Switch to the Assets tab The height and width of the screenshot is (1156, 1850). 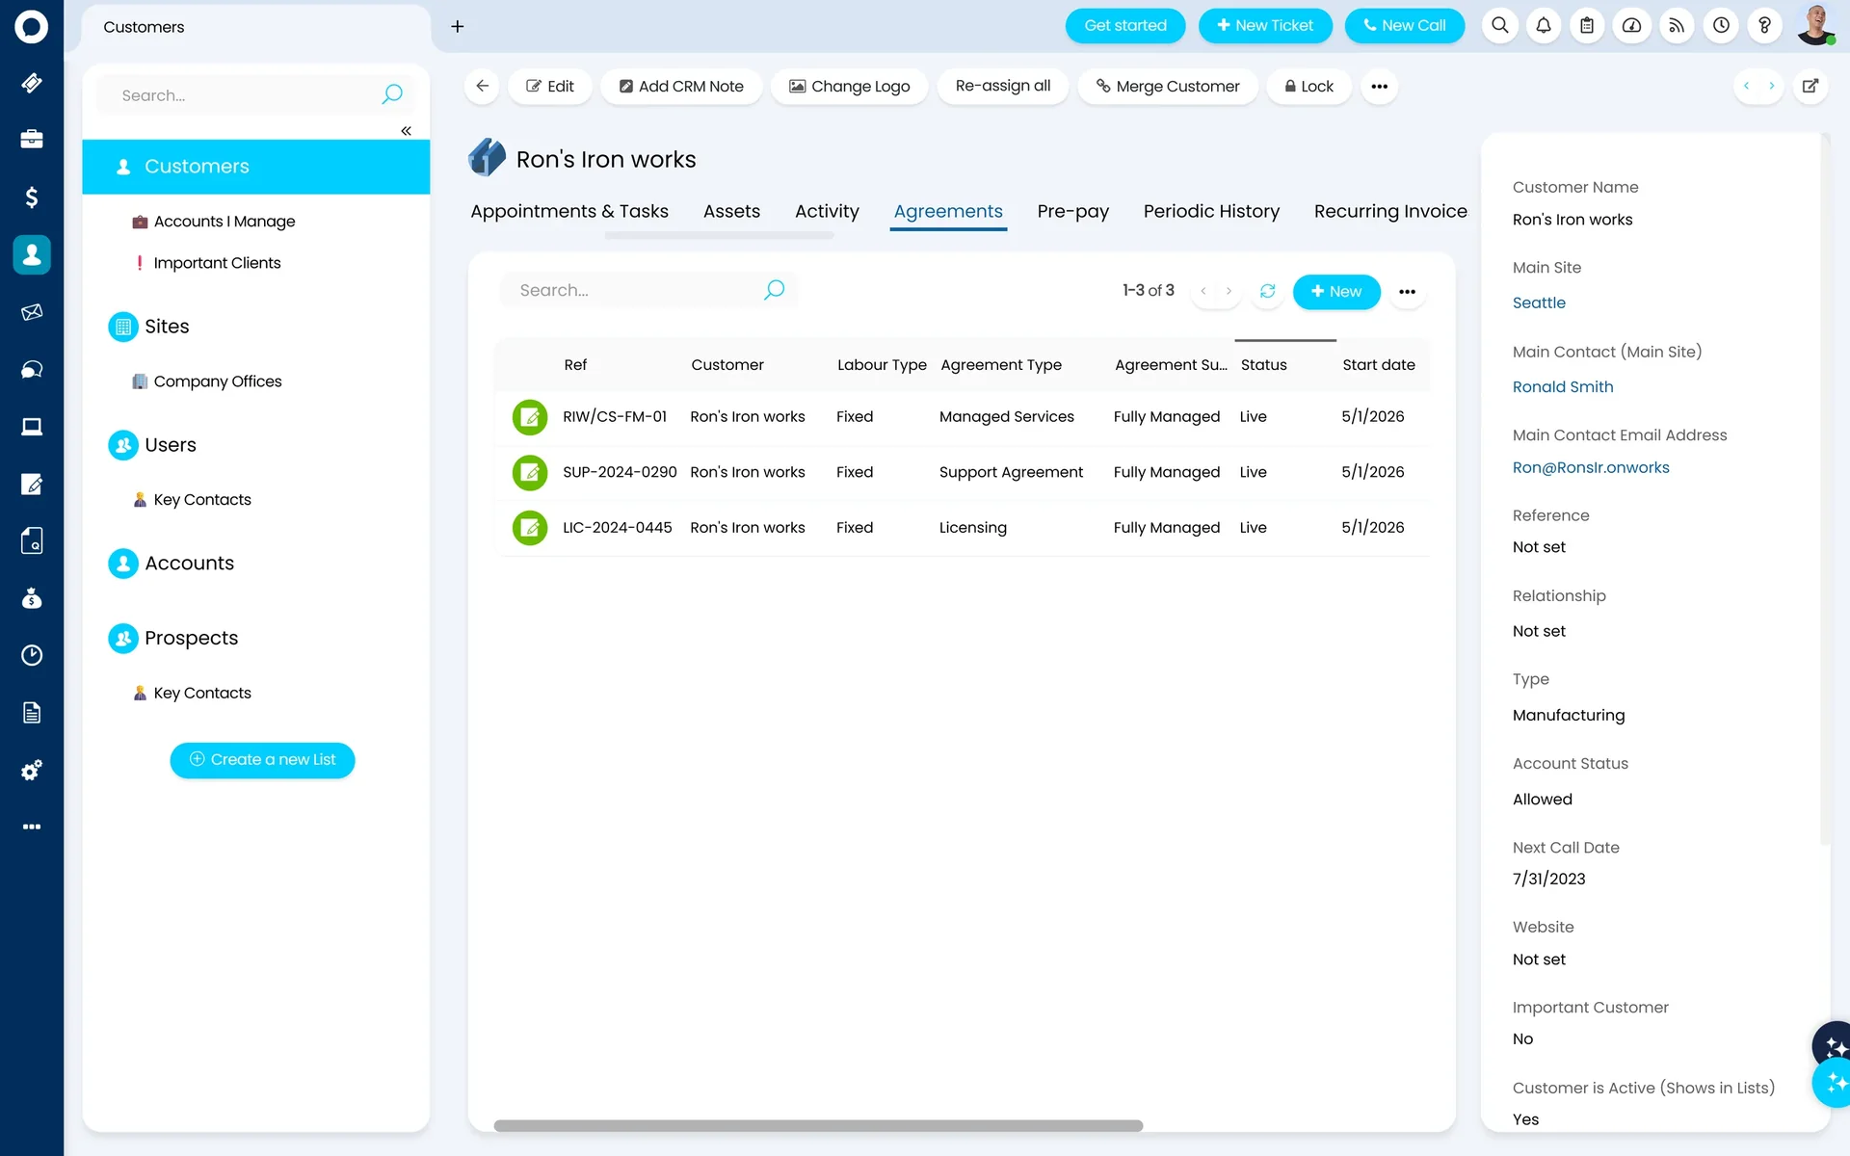pyautogui.click(x=731, y=211)
